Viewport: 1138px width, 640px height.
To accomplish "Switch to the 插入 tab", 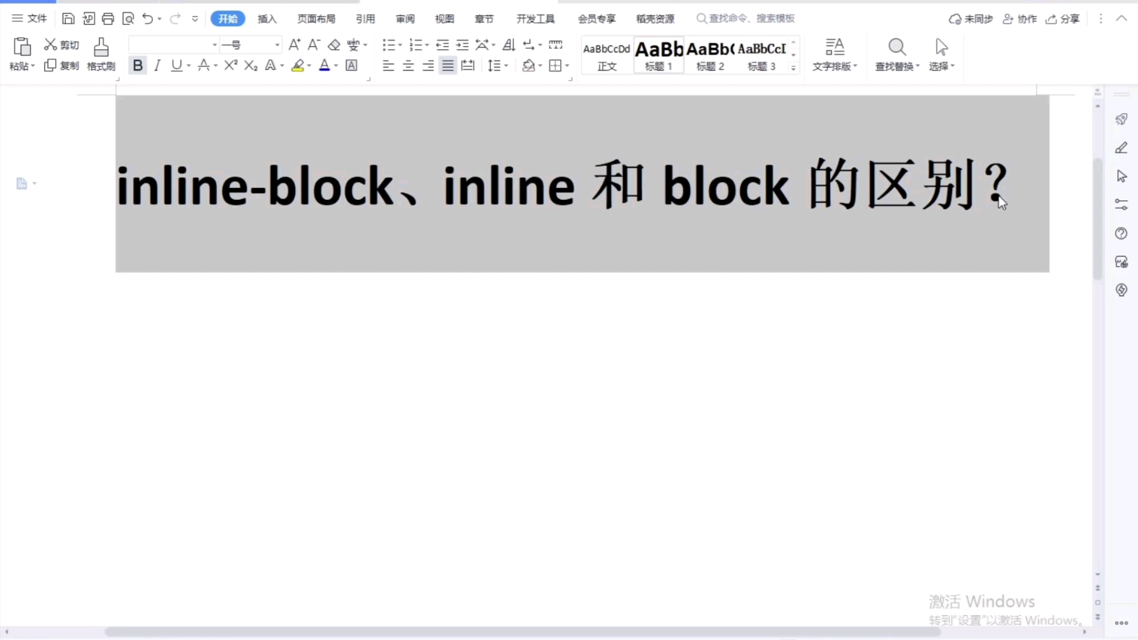I will [267, 19].
